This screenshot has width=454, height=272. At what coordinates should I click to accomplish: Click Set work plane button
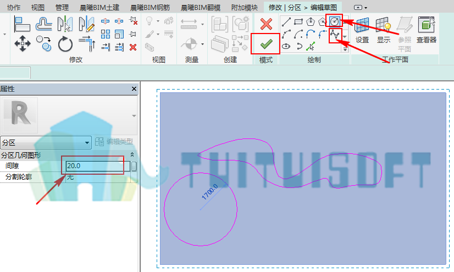(362, 30)
